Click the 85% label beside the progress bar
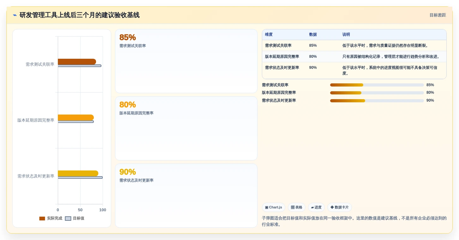 point(430,85)
